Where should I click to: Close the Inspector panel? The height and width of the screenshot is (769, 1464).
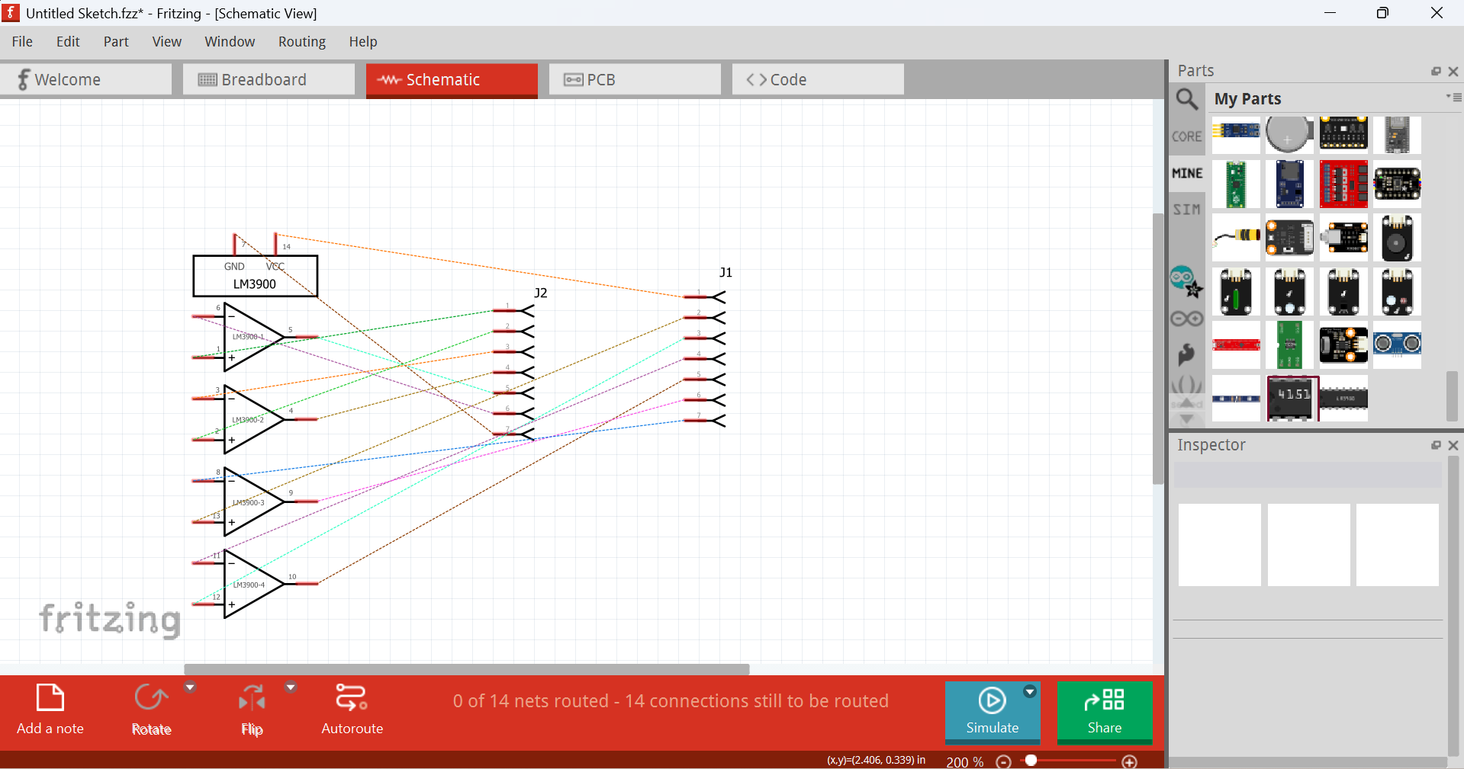coord(1453,445)
